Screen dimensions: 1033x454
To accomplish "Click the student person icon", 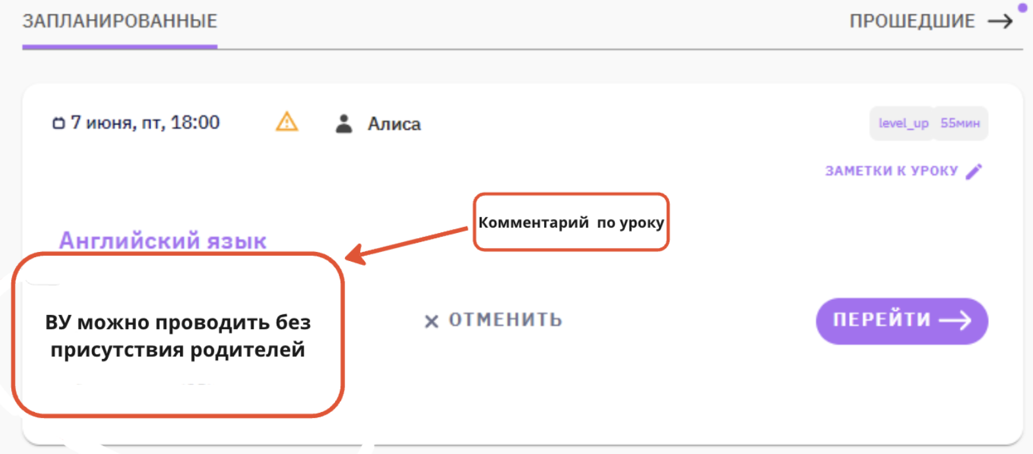I will point(344,123).
